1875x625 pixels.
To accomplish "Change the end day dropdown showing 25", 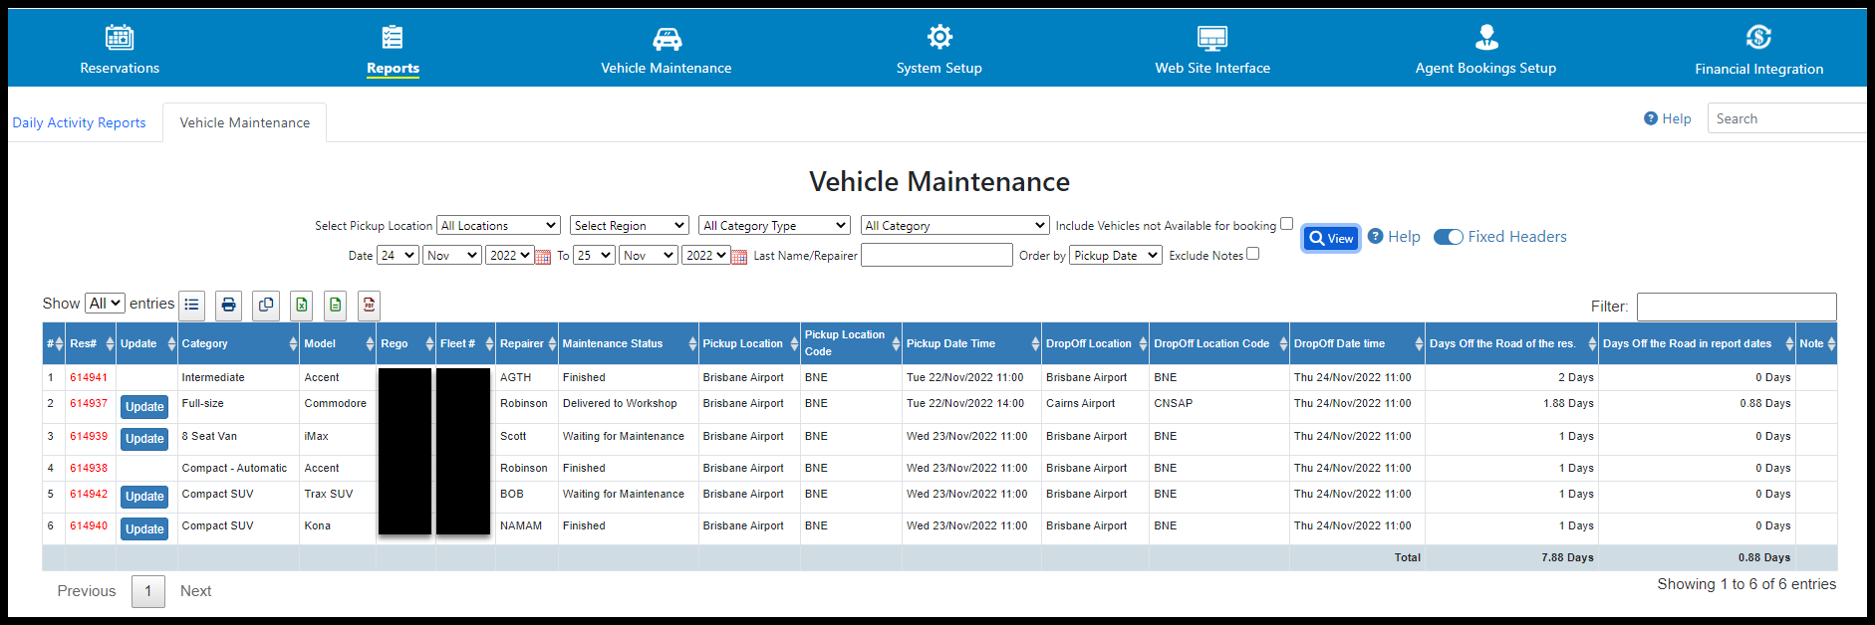I will coord(594,256).
